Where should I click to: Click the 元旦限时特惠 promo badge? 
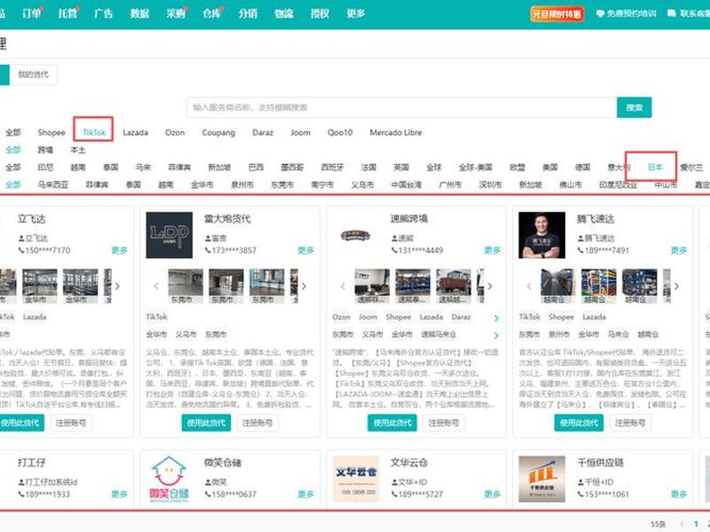pyautogui.click(x=557, y=14)
